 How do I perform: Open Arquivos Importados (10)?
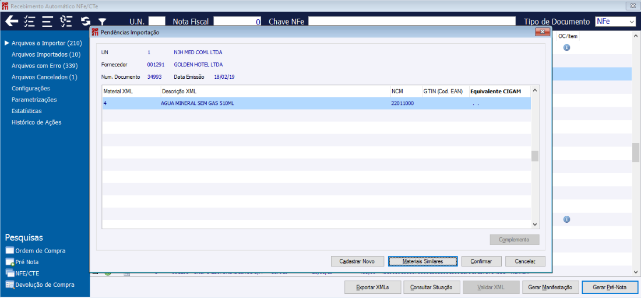[x=46, y=54]
